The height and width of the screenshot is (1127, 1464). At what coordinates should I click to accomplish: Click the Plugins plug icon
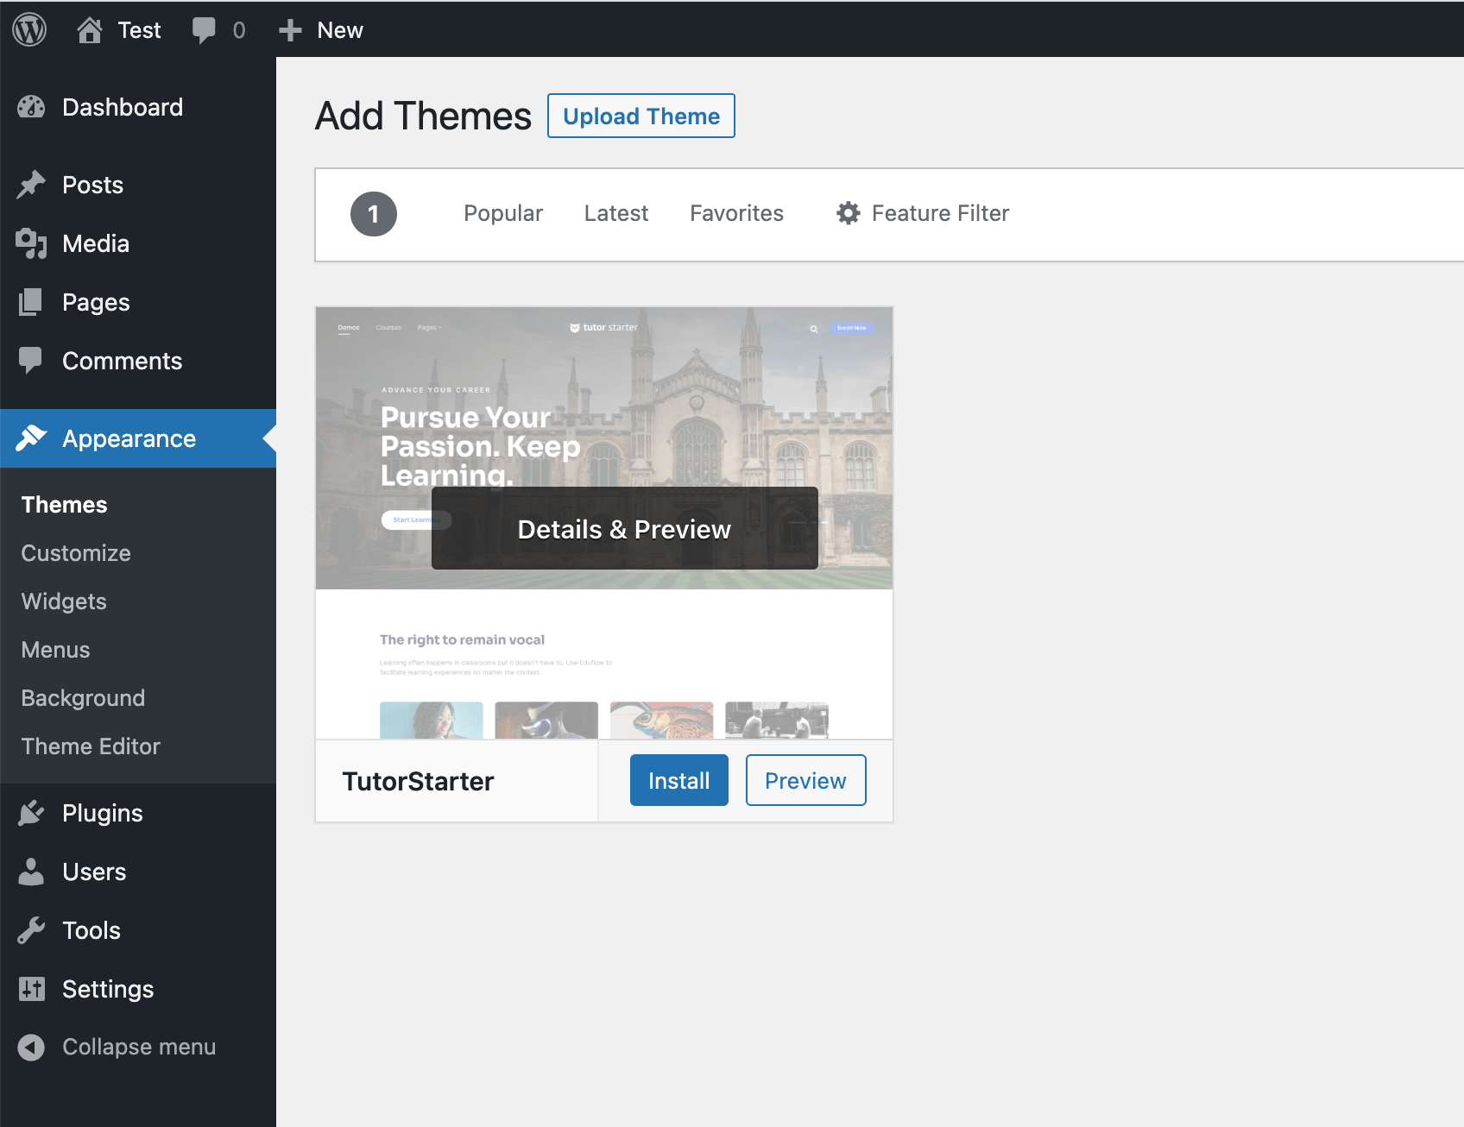pos(31,813)
